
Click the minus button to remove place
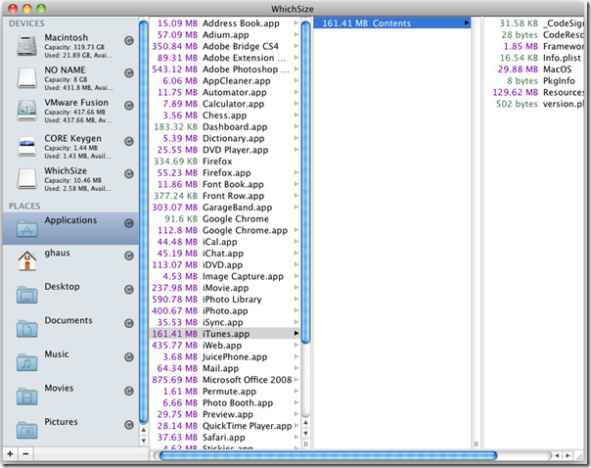click(26, 454)
